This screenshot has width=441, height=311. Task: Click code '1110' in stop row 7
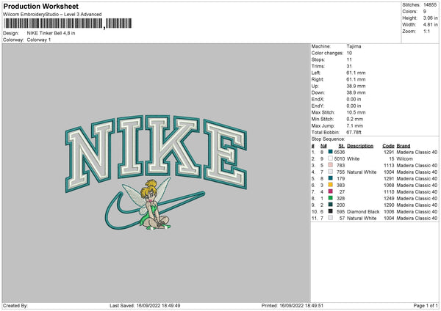click(389, 191)
